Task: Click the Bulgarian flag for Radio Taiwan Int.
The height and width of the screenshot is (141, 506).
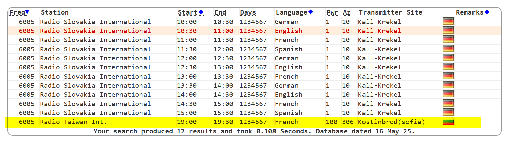Action: [x=448, y=122]
